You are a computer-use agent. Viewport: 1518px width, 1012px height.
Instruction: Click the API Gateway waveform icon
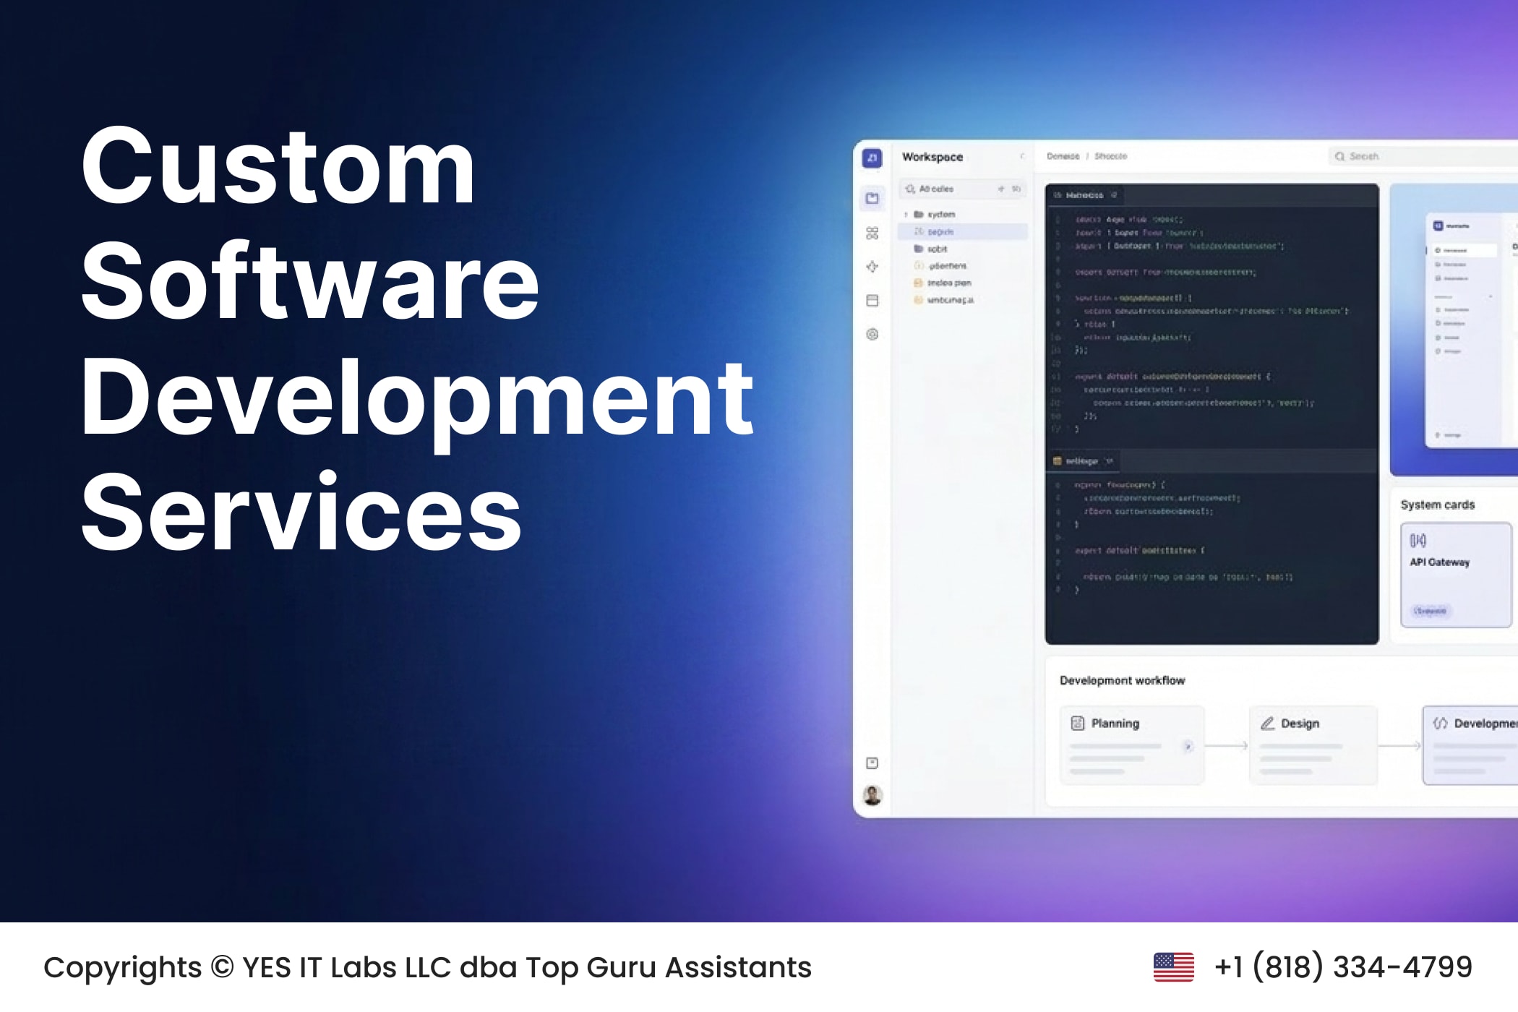(1418, 541)
